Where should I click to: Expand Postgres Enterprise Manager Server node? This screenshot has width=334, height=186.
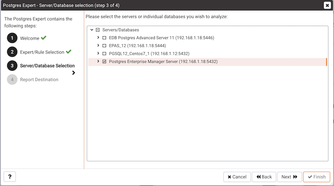(x=98, y=61)
